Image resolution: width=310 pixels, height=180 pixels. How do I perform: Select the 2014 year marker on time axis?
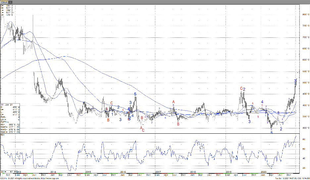tap(53, 172)
